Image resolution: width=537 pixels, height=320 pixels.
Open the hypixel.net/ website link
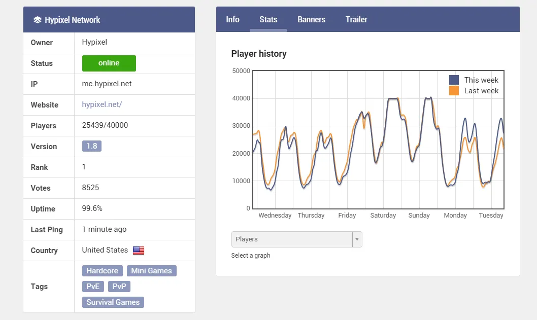(x=102, y=104)
